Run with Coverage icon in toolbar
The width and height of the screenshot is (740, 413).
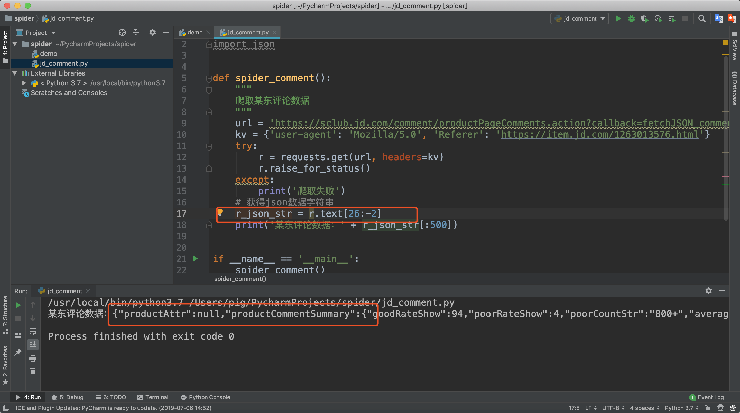645,19
